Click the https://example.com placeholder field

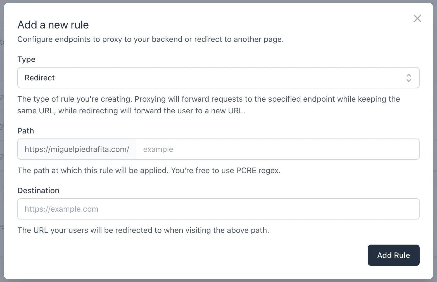click(218, 209)
